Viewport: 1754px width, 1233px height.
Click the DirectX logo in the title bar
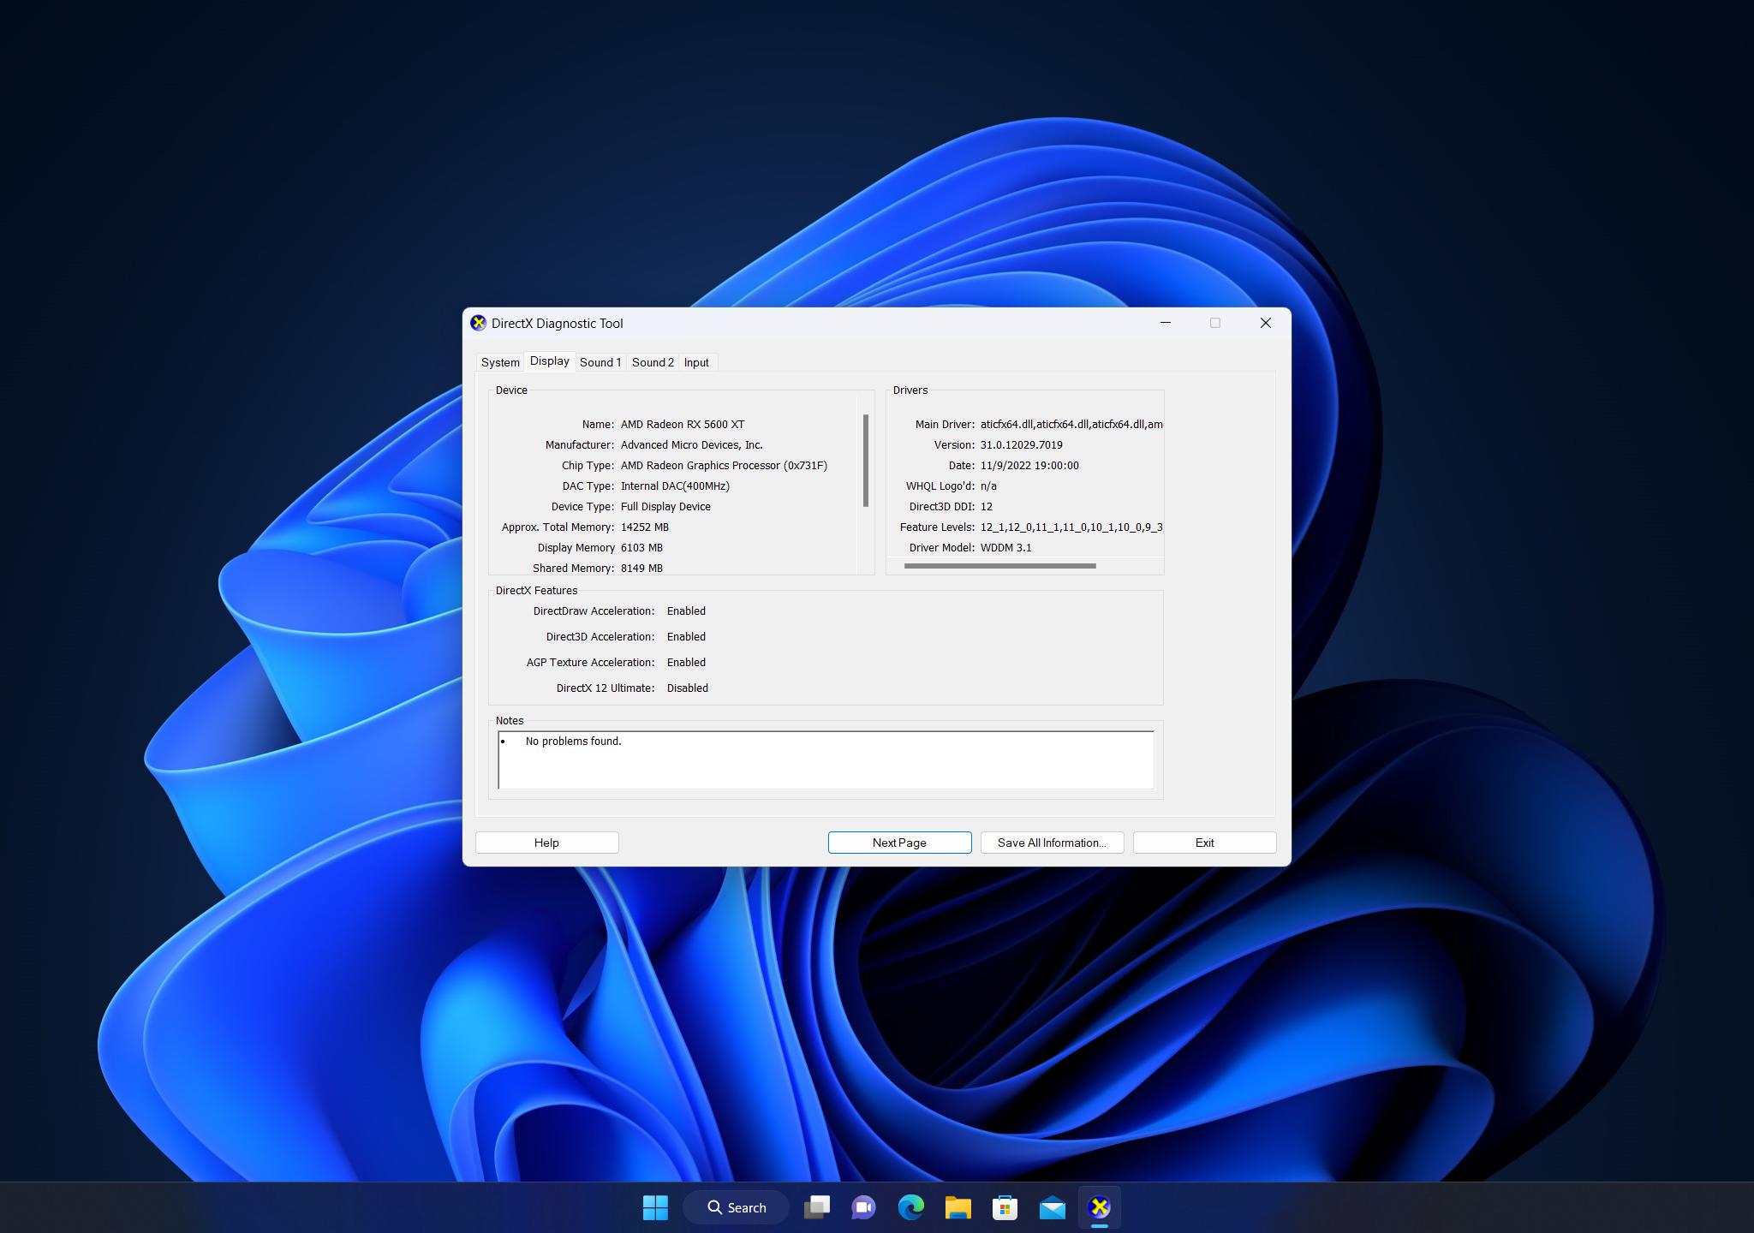click(480, 323)
